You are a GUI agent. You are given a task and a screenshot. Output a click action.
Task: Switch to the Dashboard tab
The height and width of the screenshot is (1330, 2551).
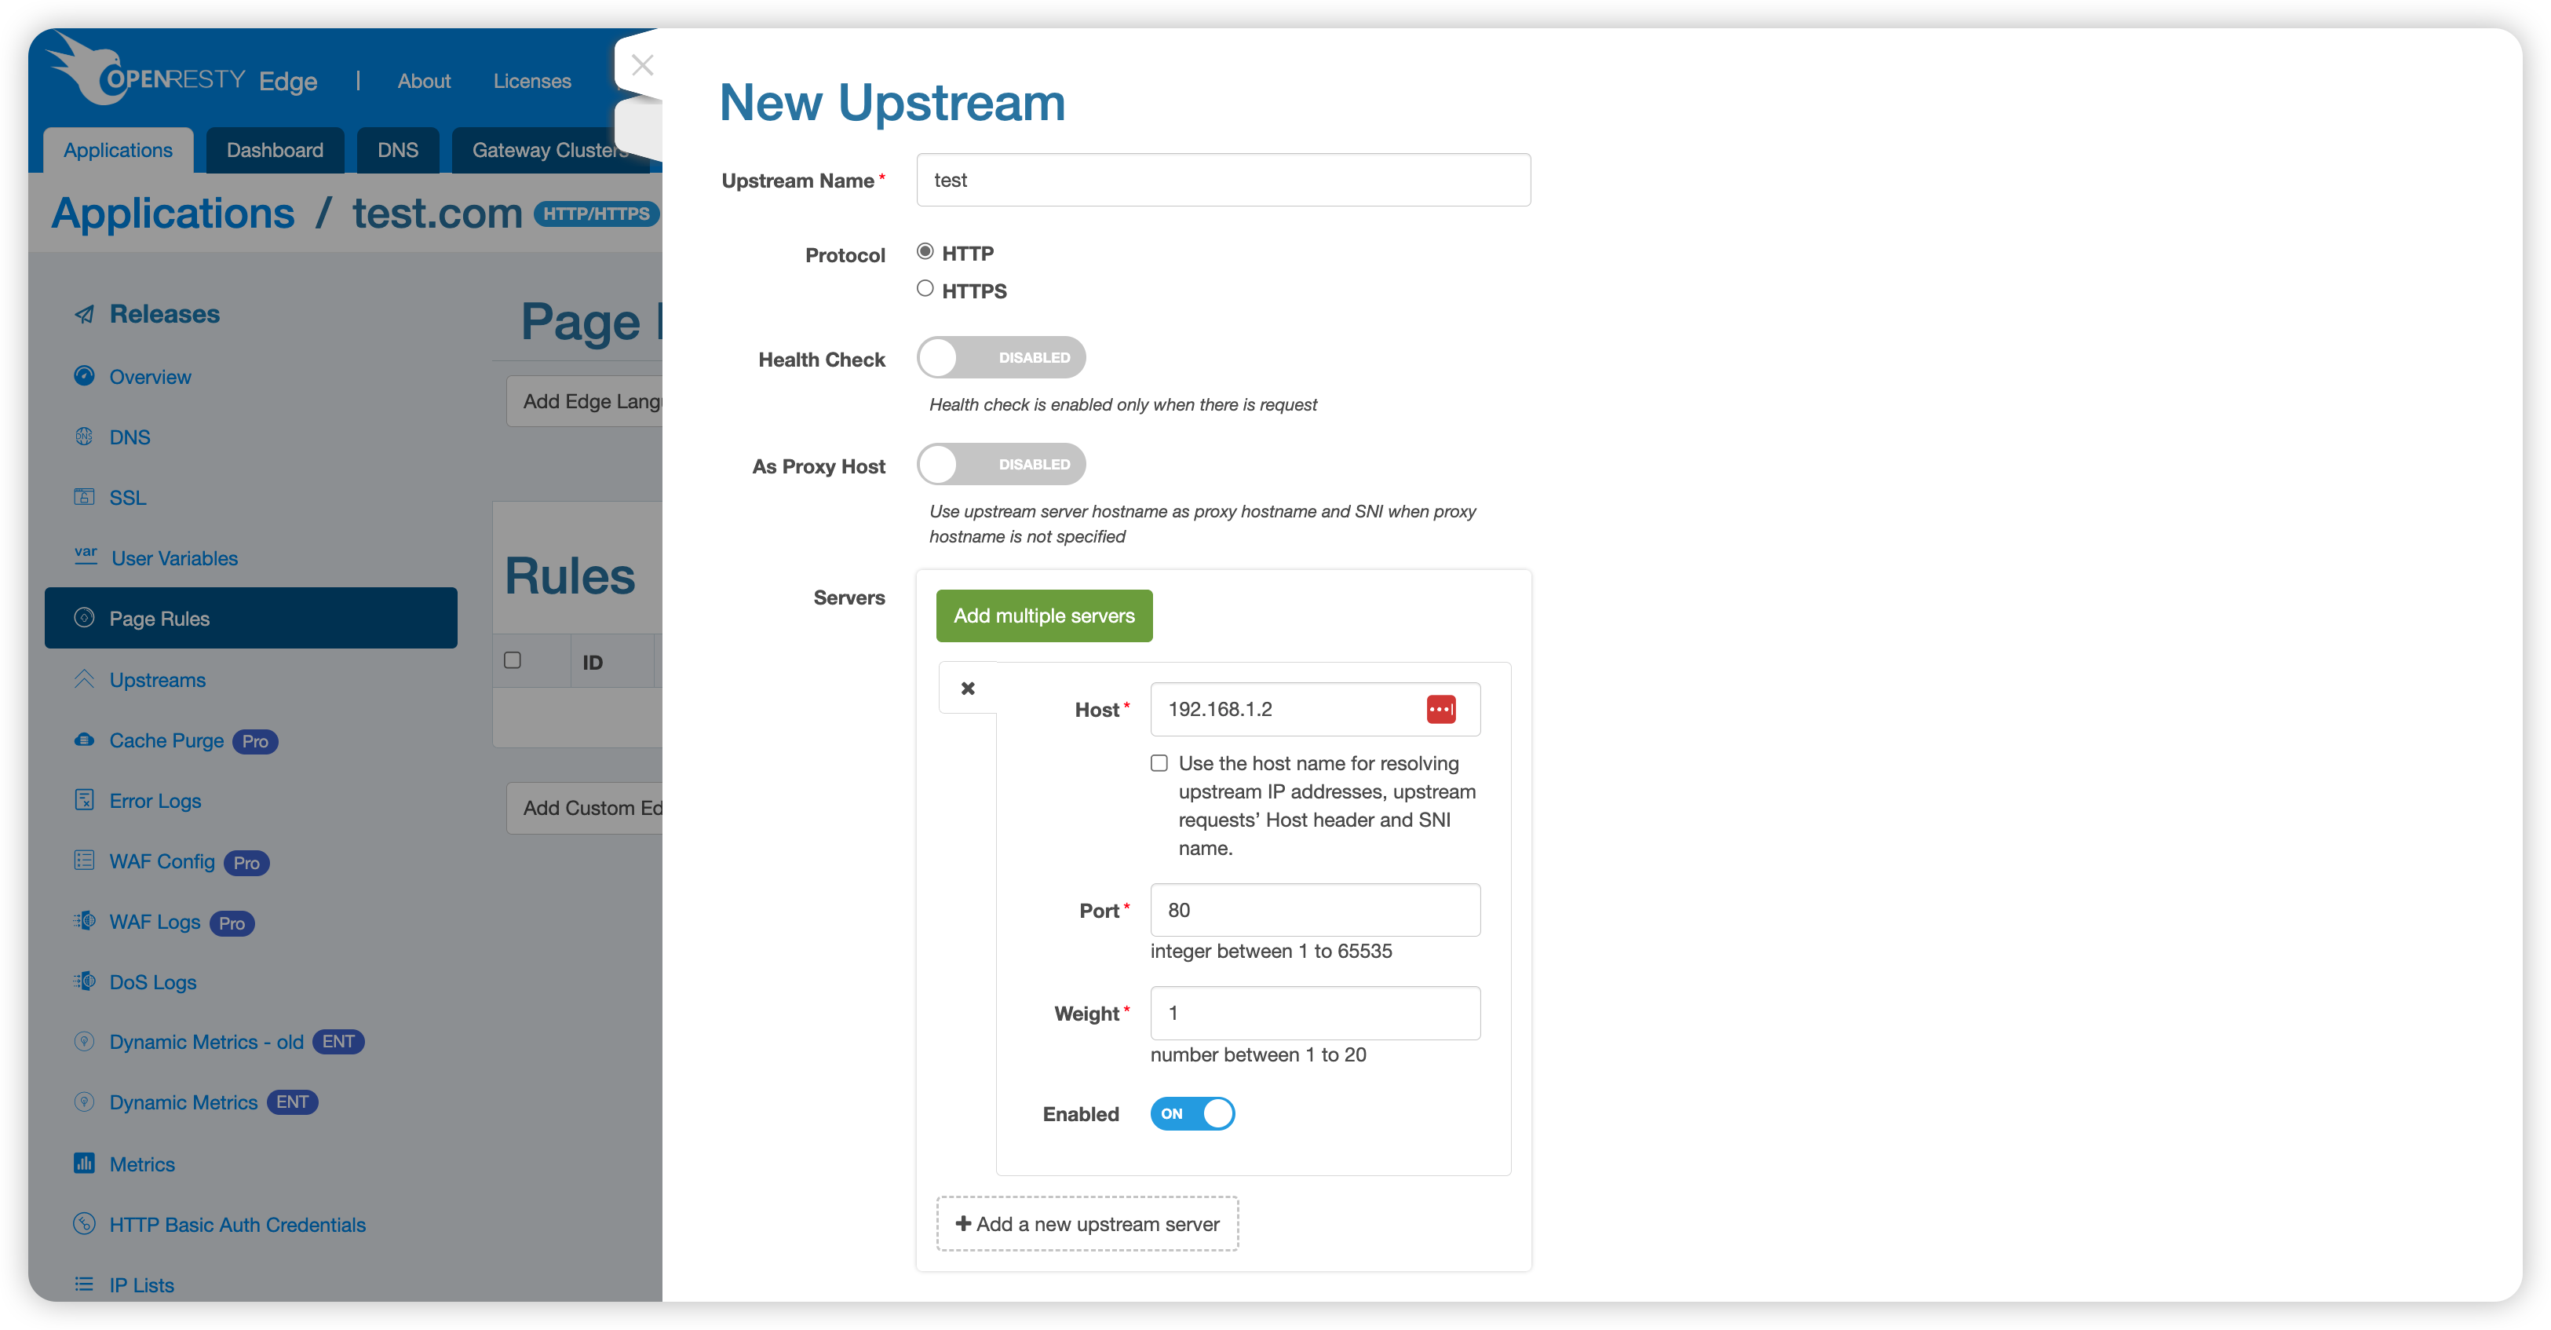pyautogui.click(x=274, y=151)
